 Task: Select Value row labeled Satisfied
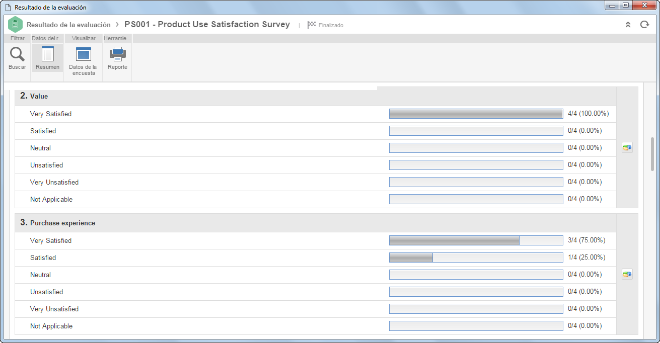(316, 131)
